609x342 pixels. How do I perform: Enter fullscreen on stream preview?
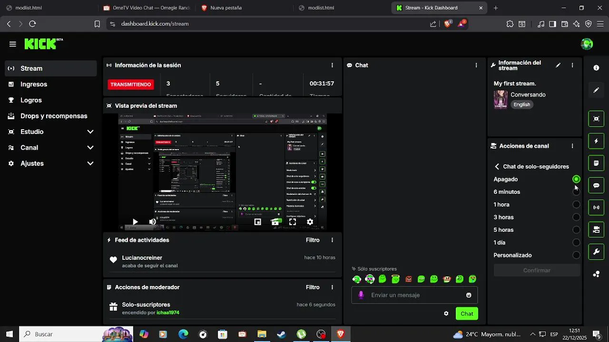pos(293,222)
